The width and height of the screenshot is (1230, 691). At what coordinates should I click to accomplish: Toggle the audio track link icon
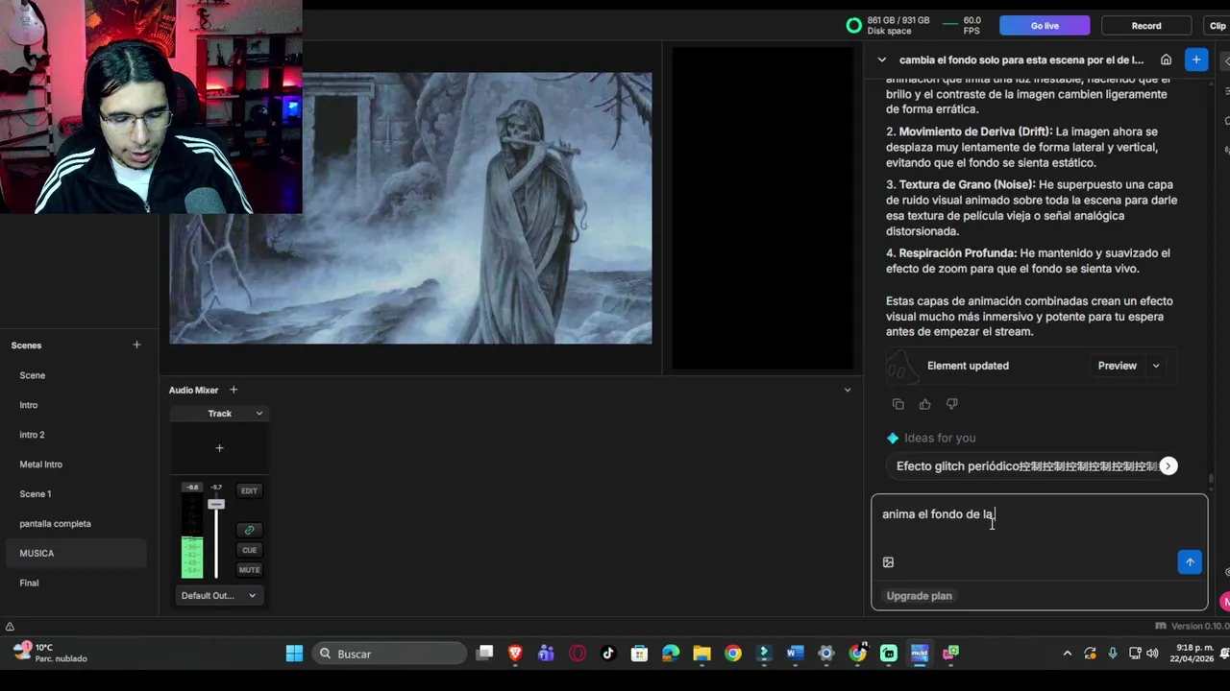tap(249, 530)
